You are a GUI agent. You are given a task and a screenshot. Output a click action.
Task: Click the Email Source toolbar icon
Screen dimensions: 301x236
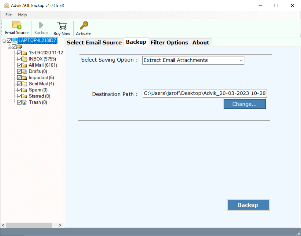click(17, 25)
